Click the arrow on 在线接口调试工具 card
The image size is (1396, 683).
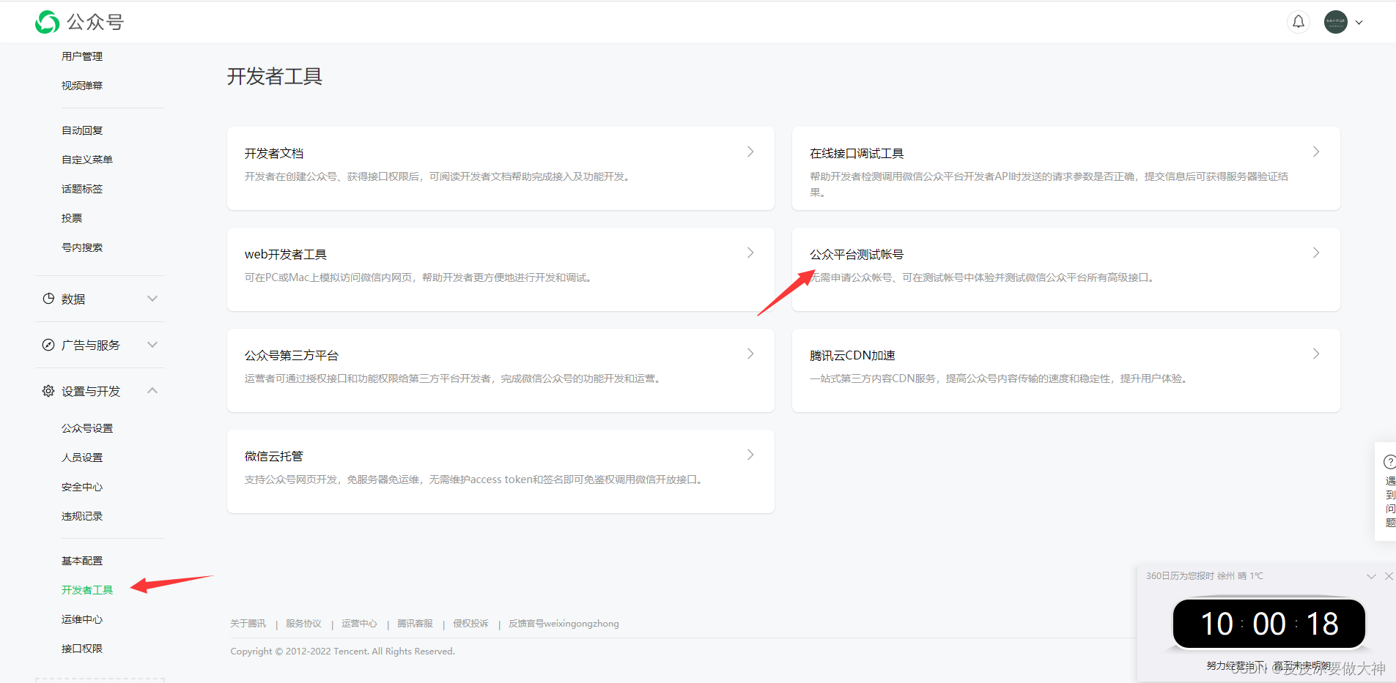point(1316,152)
